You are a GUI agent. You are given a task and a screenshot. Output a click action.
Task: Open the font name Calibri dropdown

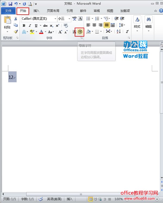pyautogui.click(x=55, y=19)
